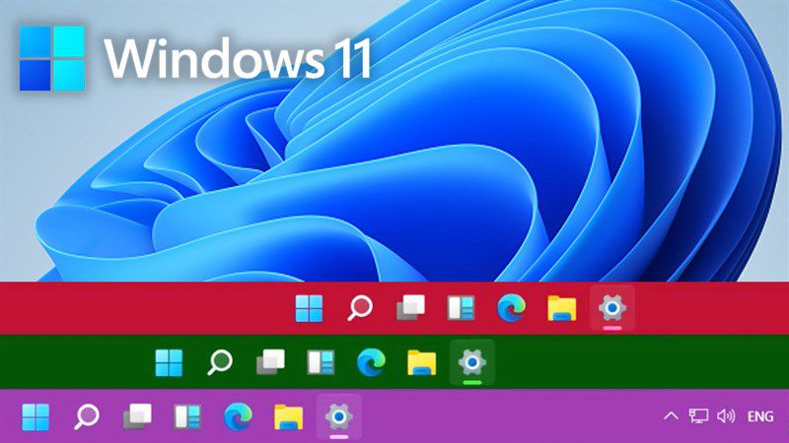The image size is (789, 443).
Task: Open Start menu on the purple taskbar
Action: point(36,416)
